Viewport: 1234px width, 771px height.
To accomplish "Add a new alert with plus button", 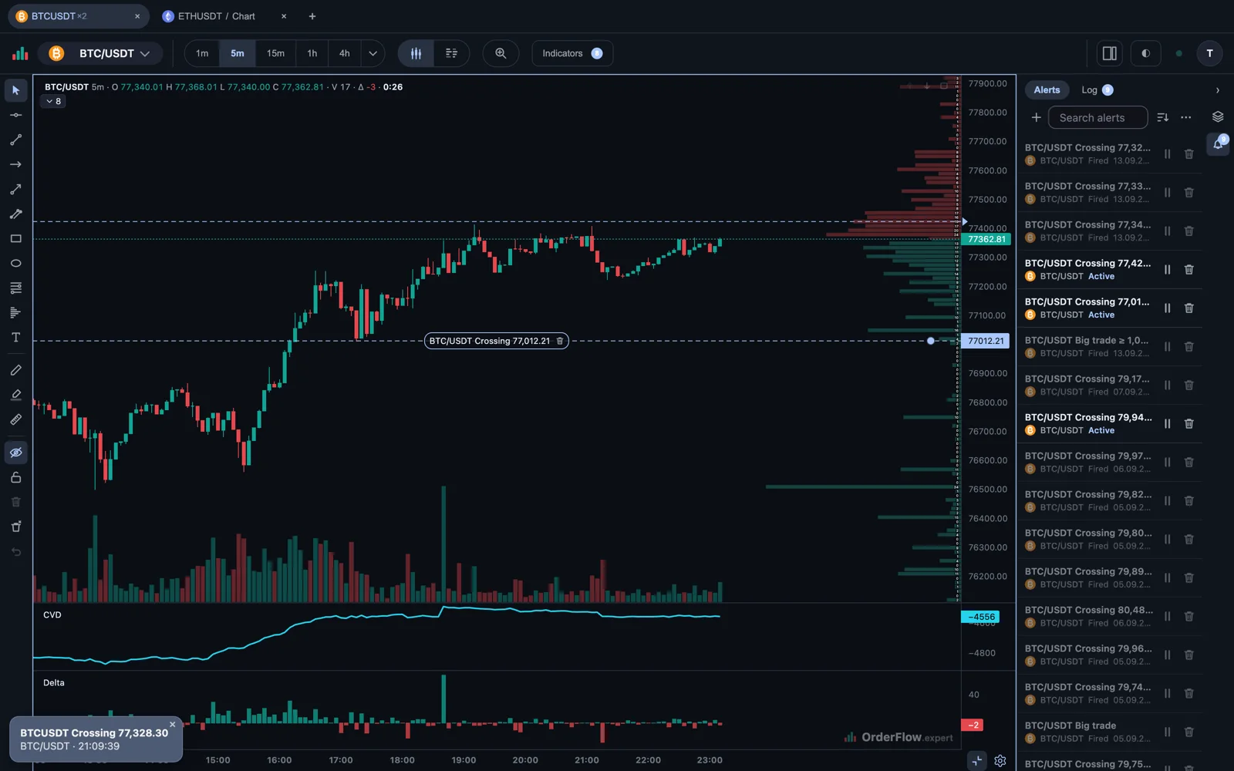I will (x=1036, y=117).
